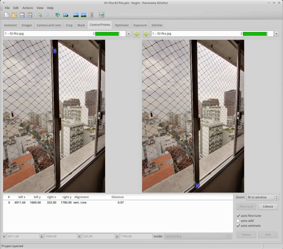Disable the auto fine-tune checkbox

pyautogui.click(x=238, y=216)
